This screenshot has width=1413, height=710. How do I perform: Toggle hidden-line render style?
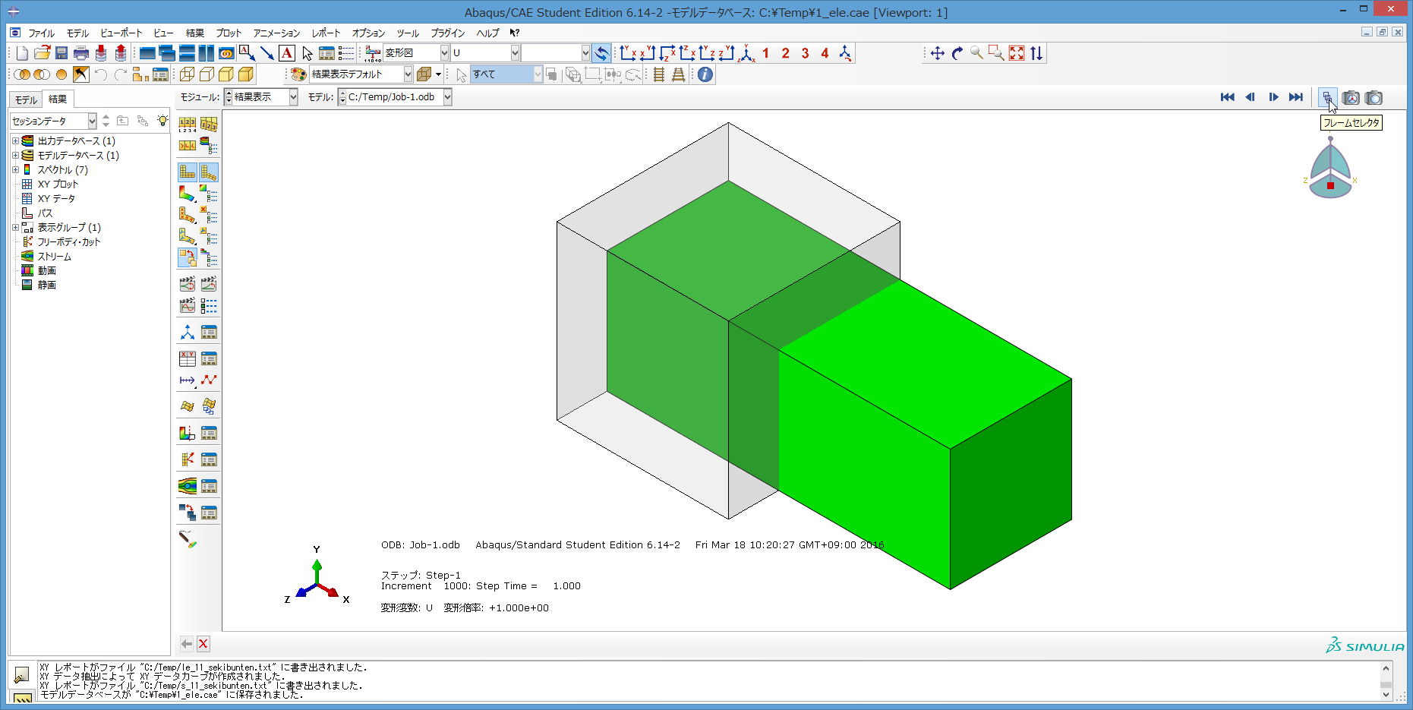click(x=207, y=74)
